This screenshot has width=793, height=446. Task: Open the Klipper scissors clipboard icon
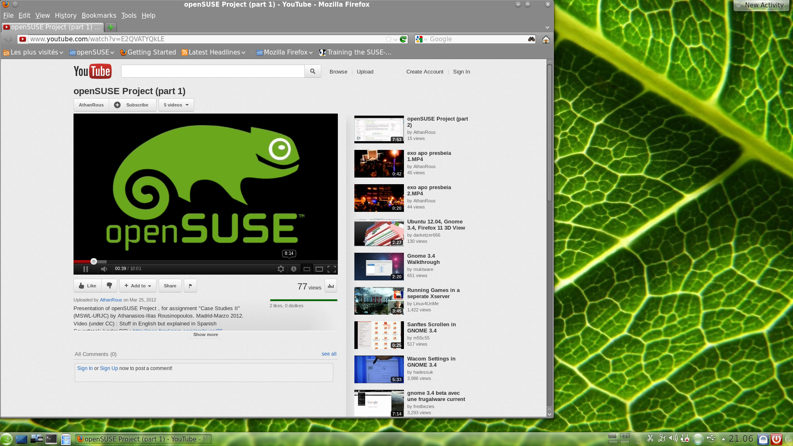[650, 439]
